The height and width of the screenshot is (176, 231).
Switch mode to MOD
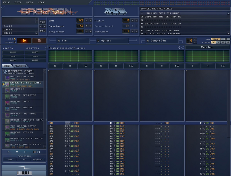(x=216, y=39)
